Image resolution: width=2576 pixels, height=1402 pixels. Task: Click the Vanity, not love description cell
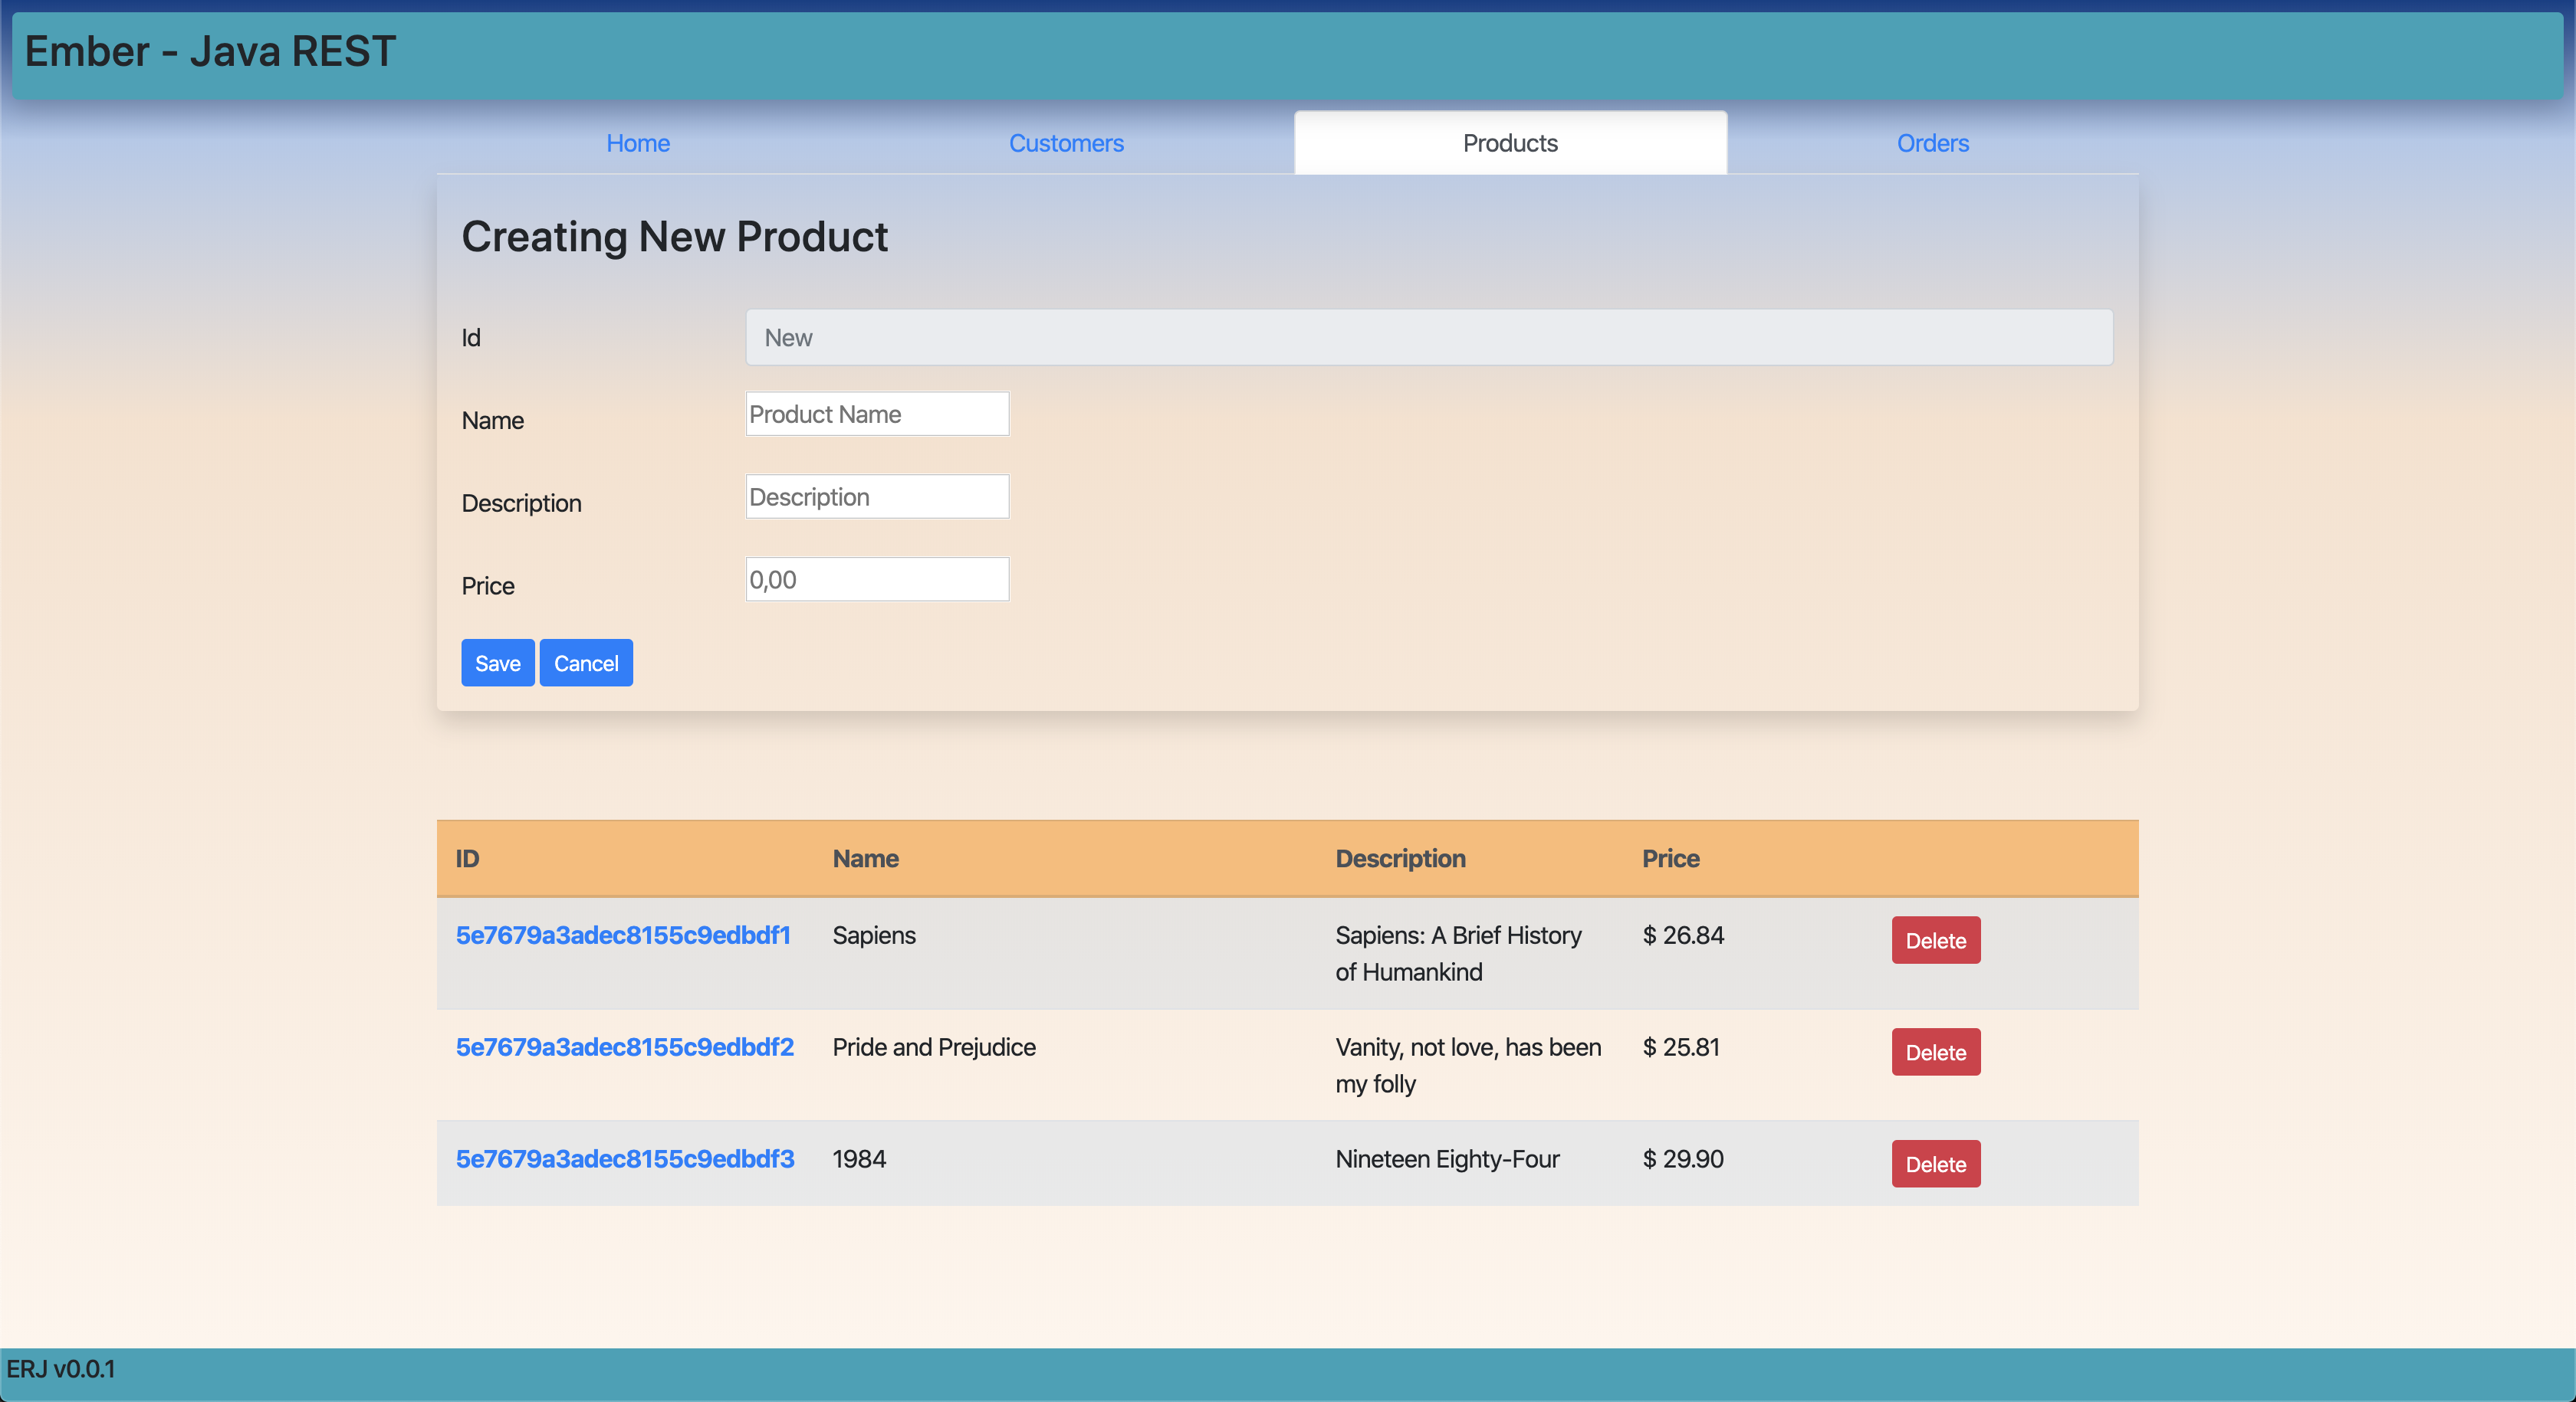(x=1469, y=1065)
